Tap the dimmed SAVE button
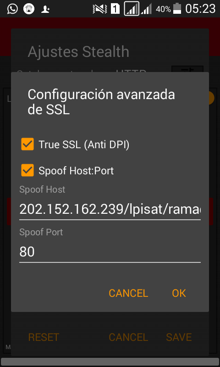 coord(179,337)
